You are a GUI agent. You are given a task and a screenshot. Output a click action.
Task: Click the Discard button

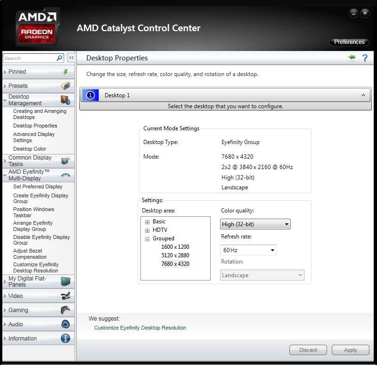tap(308, 350)
